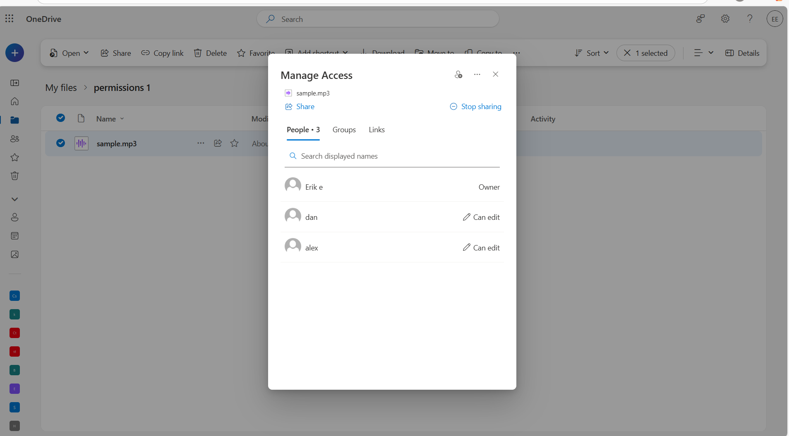Switch to the Groups tab
This screenshot has width=789, height=436.
[x=344, y=130]
